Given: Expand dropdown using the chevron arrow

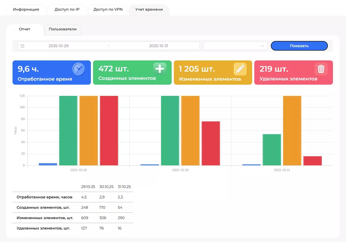Looking at the screenshot, I should [x=262, y=46].
